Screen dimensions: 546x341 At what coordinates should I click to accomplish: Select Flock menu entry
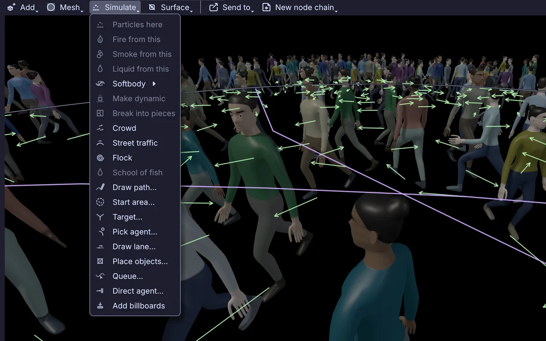135,158
